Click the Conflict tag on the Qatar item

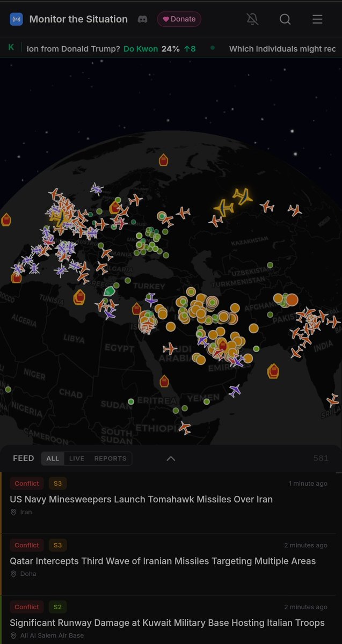(x=27, y=545)
